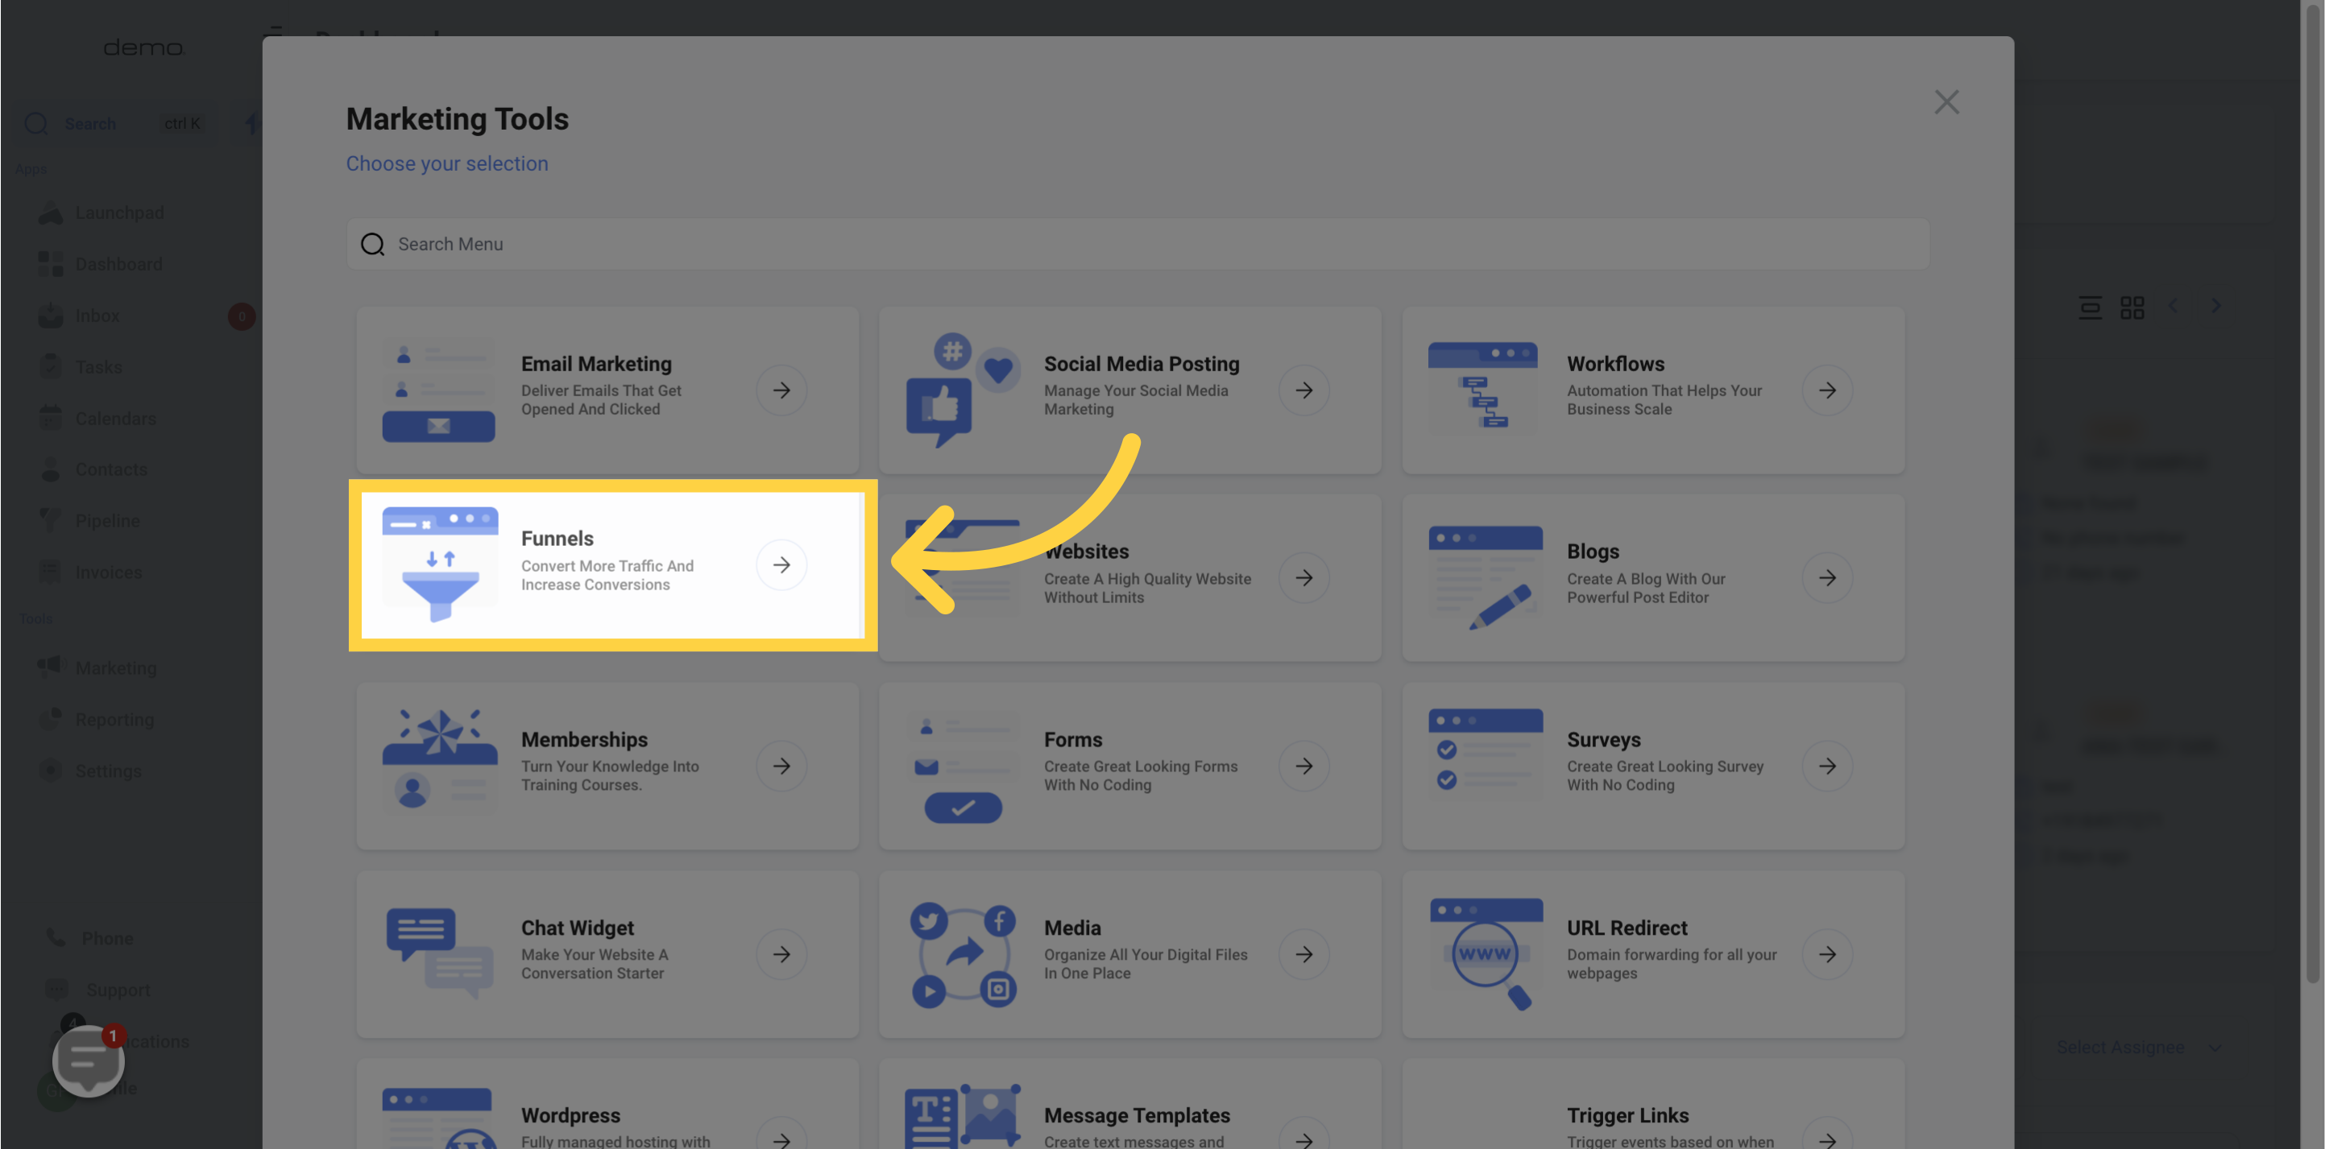The image size is (2325, 1149).
Task: Click the Wordpress card title
Action: pyautogui.click(x=570, y=1116)
